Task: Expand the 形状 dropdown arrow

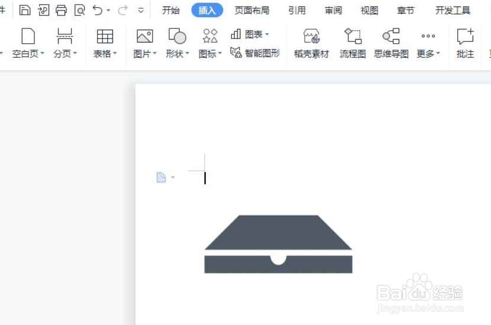Action: tap(188, 53)
